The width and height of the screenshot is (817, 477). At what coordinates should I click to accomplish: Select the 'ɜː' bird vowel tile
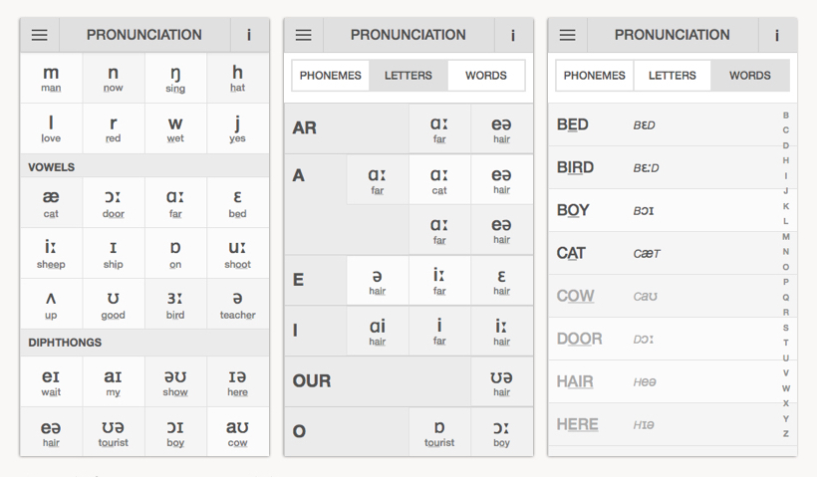tap(175, 303)
